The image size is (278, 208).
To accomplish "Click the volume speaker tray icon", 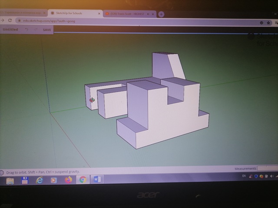I will [272, 177].
